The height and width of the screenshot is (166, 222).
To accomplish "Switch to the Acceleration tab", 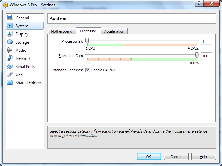I will (x=114, y=31).
